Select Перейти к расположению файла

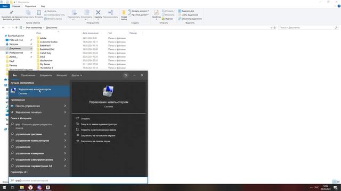coord(98,130)
